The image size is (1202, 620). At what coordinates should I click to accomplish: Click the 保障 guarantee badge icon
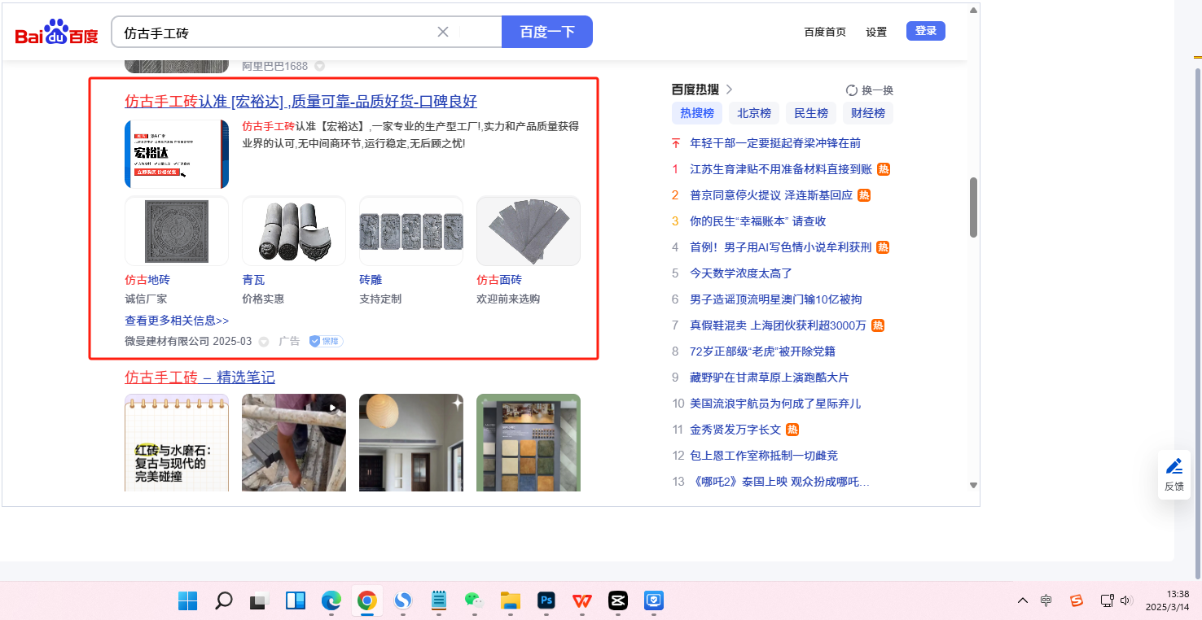(326, 342)
